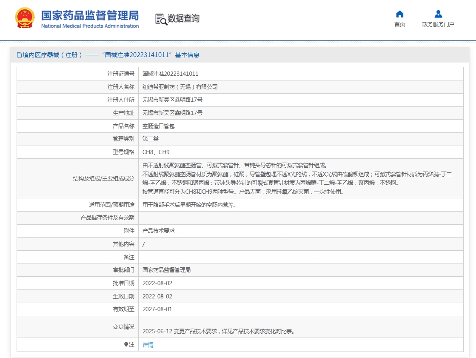
Task: Click 无锡市新吴区鑫明路17号 in 生产地址 row
Action: pyautogui.click(x=172, y=113)
